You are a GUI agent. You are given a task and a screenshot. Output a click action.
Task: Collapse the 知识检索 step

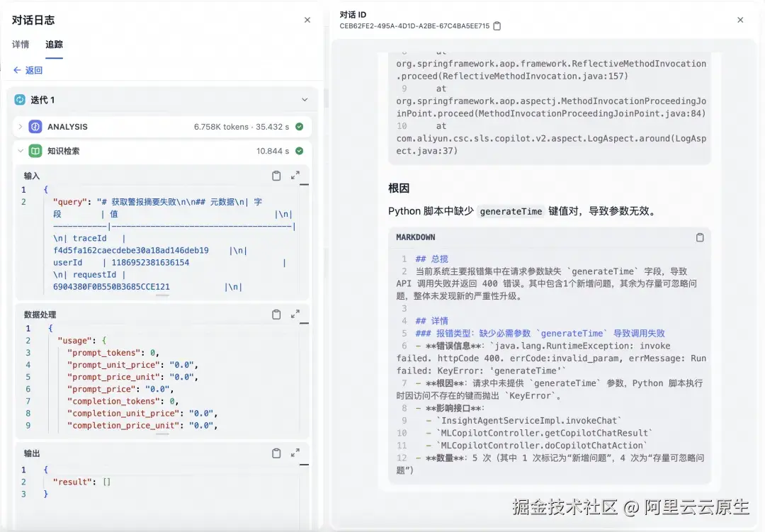click(x=20, y=151)
